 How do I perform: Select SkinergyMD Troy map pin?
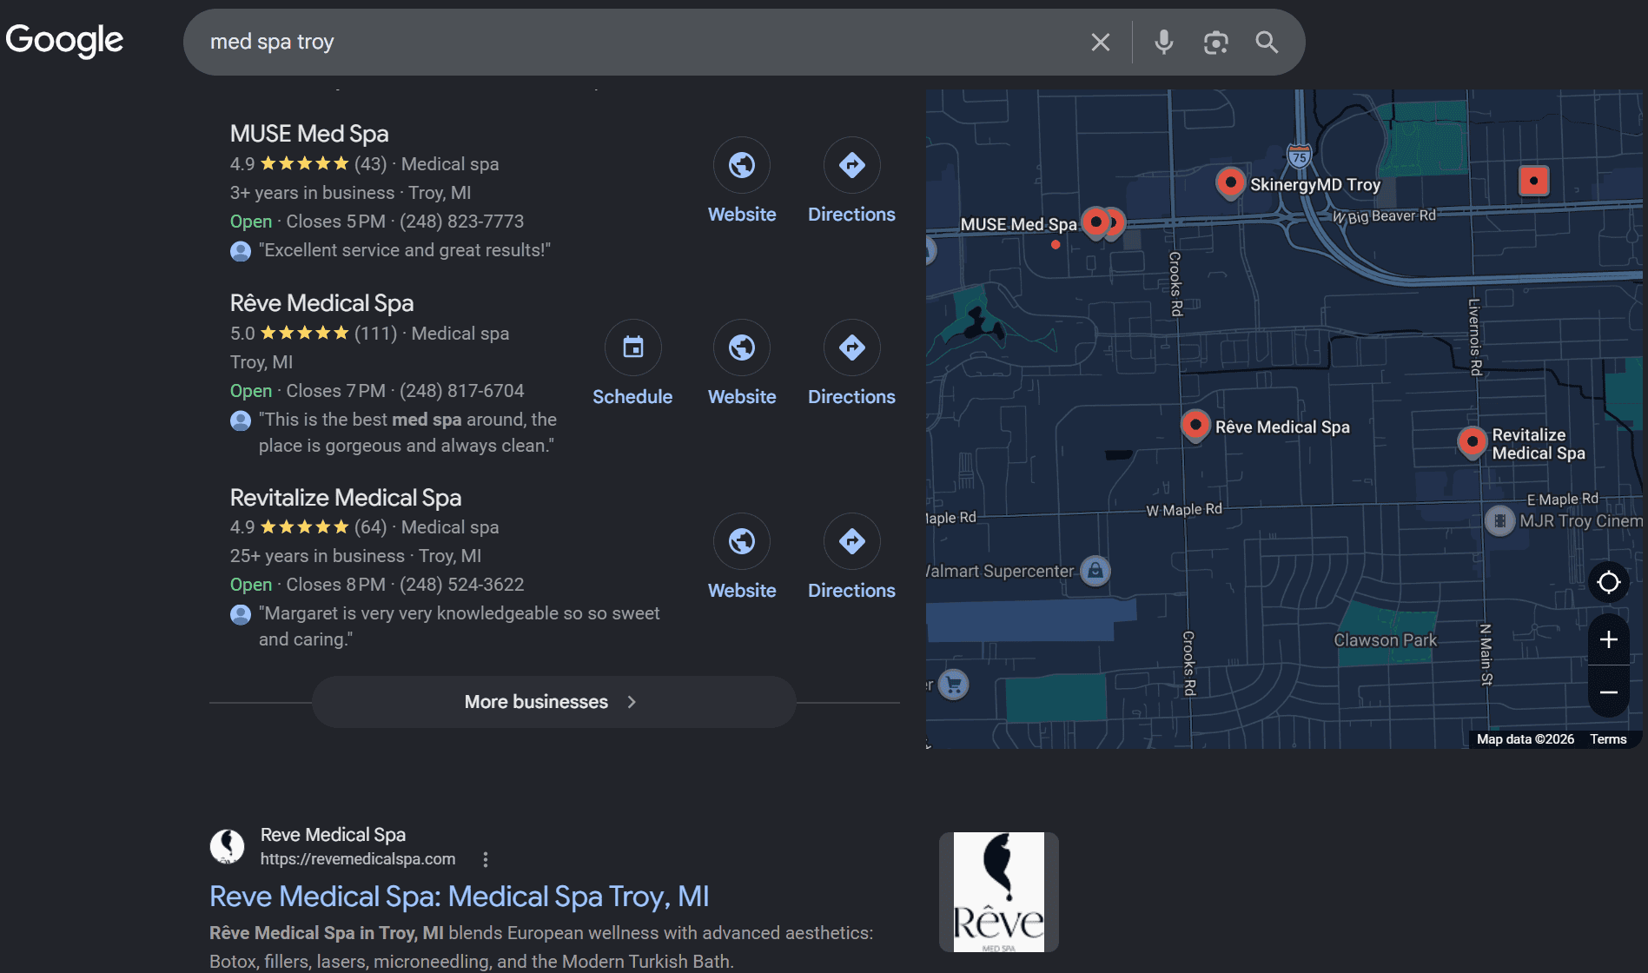pyautogui.click(x=1230, y=182)
